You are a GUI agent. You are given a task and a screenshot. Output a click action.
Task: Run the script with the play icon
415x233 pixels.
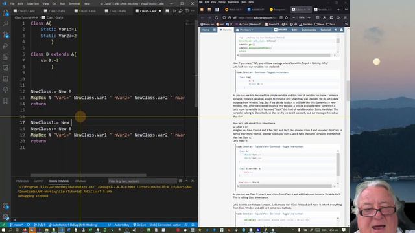pyautogui.click(x=174, y=11)
